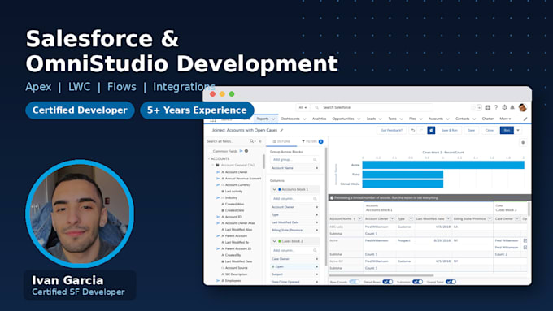Click the Save button
The image size is (553, 311).
click(x=472, y=130)
